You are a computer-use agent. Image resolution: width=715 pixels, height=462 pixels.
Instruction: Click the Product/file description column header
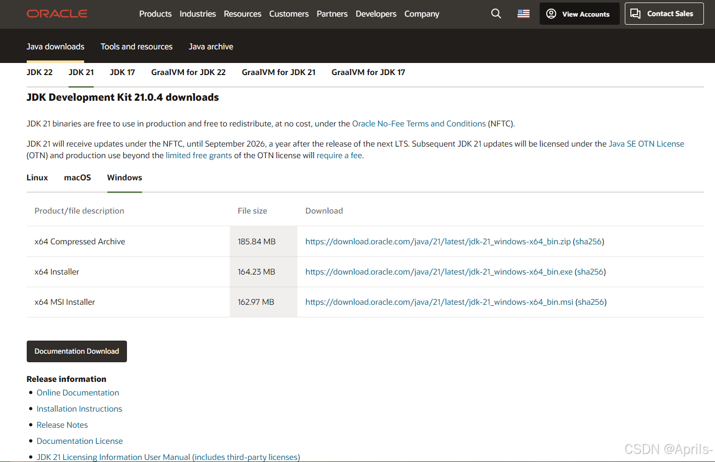pos(79,211)
